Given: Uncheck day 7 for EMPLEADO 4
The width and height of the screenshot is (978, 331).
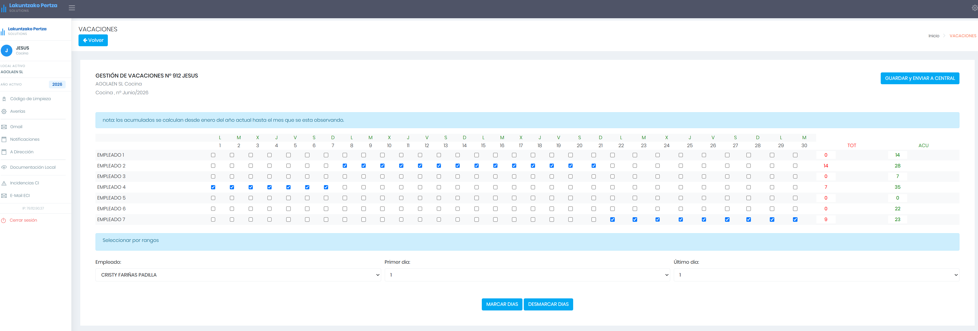Looking at the screenshot, I should click(x=326, y=187).
